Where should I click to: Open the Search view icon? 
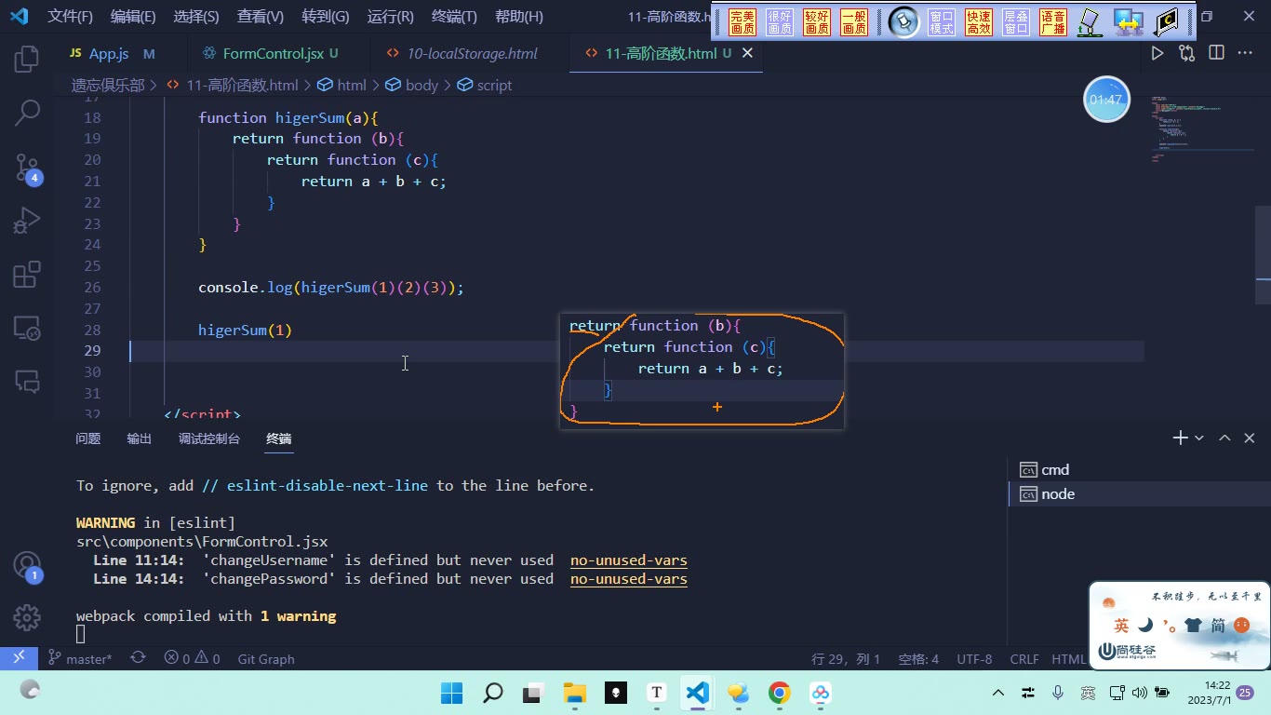[x=27, y=114]
